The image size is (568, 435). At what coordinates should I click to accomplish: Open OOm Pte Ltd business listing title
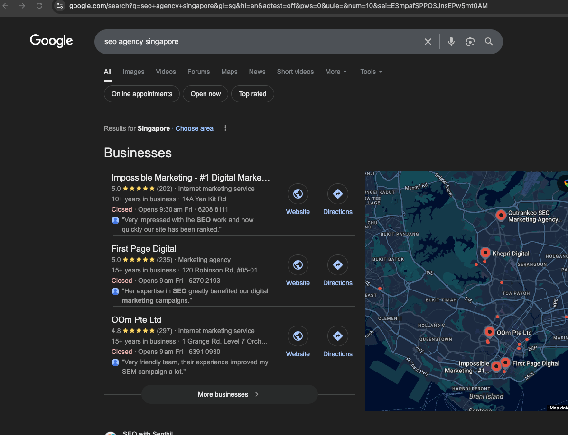pos(136,320)
